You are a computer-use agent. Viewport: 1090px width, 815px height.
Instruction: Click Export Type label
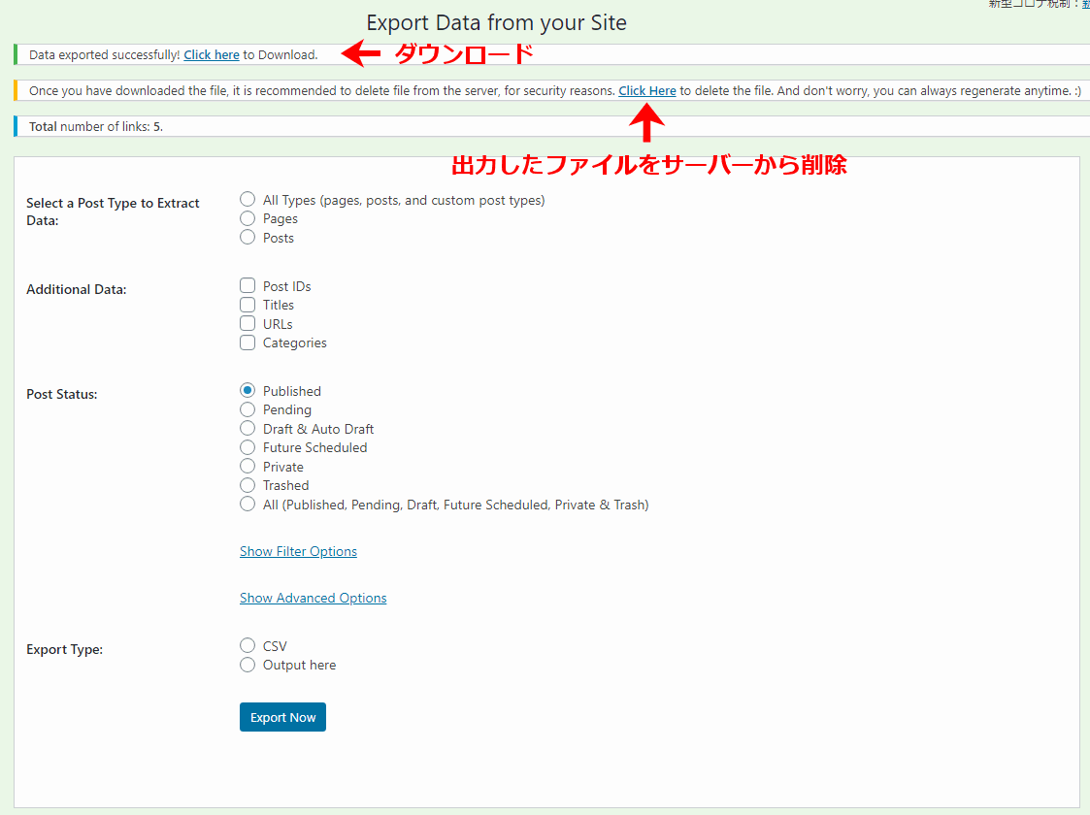(65, 649)
